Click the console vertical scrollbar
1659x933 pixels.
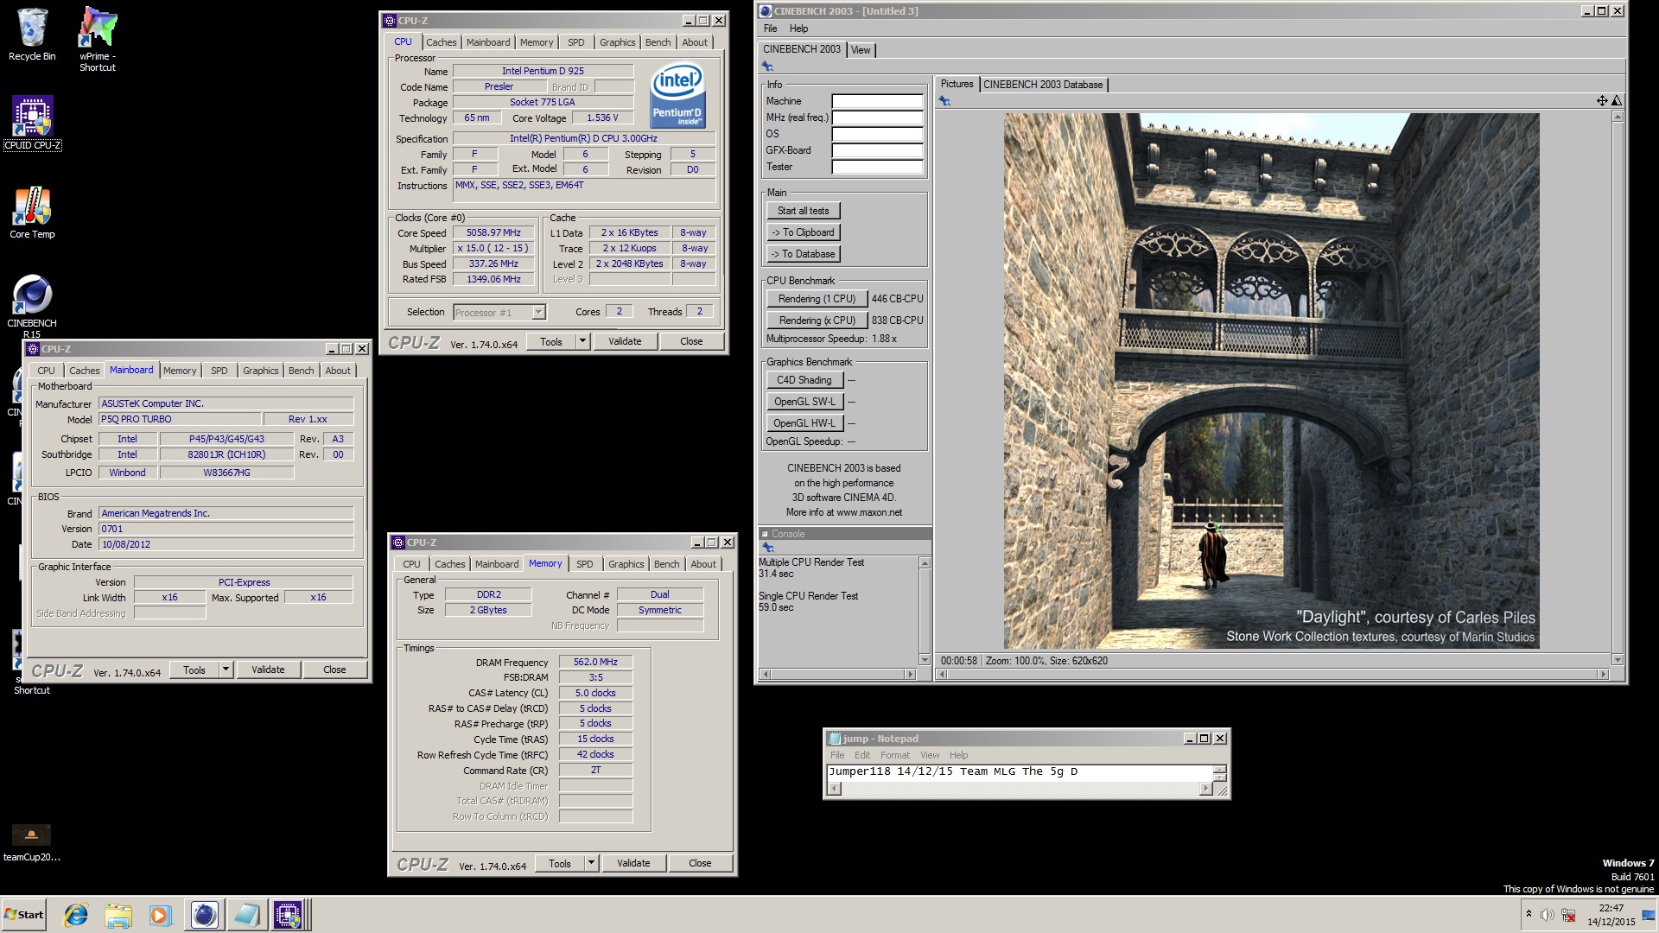[925, 612]
